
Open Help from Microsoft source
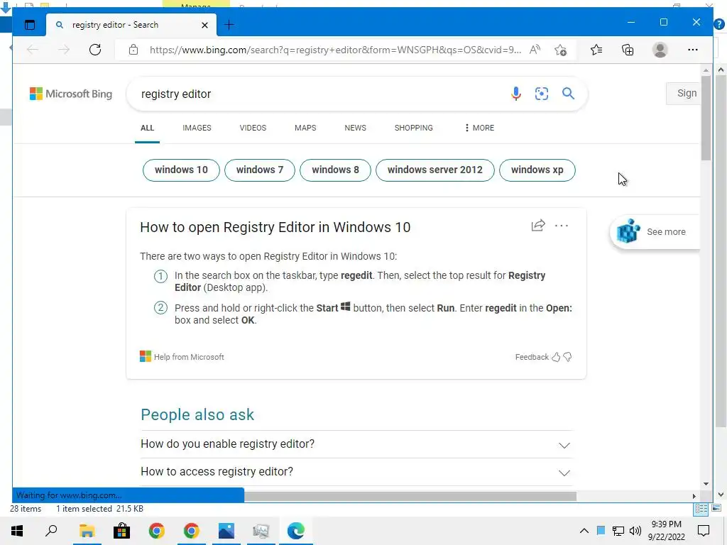pos(182,357)
